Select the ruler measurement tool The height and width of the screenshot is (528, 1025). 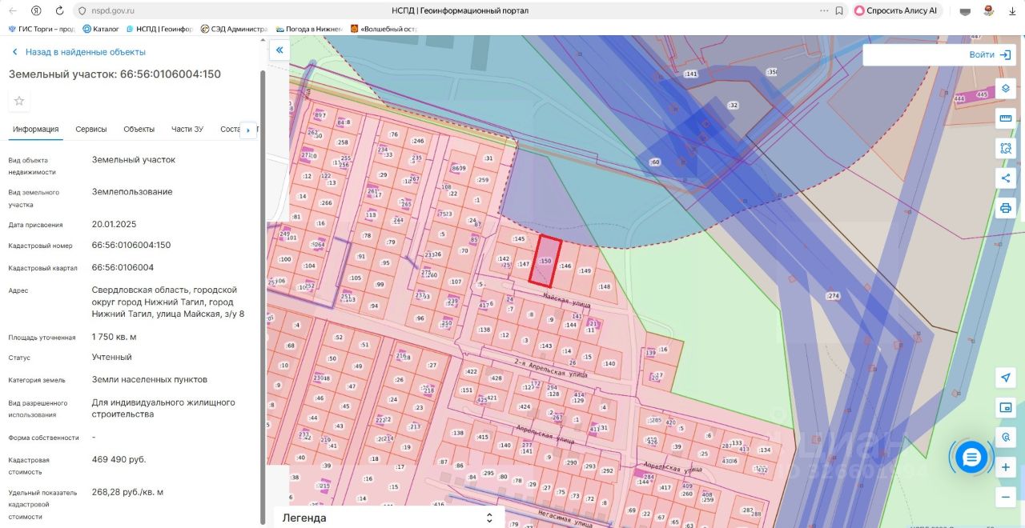point(1006,118)
